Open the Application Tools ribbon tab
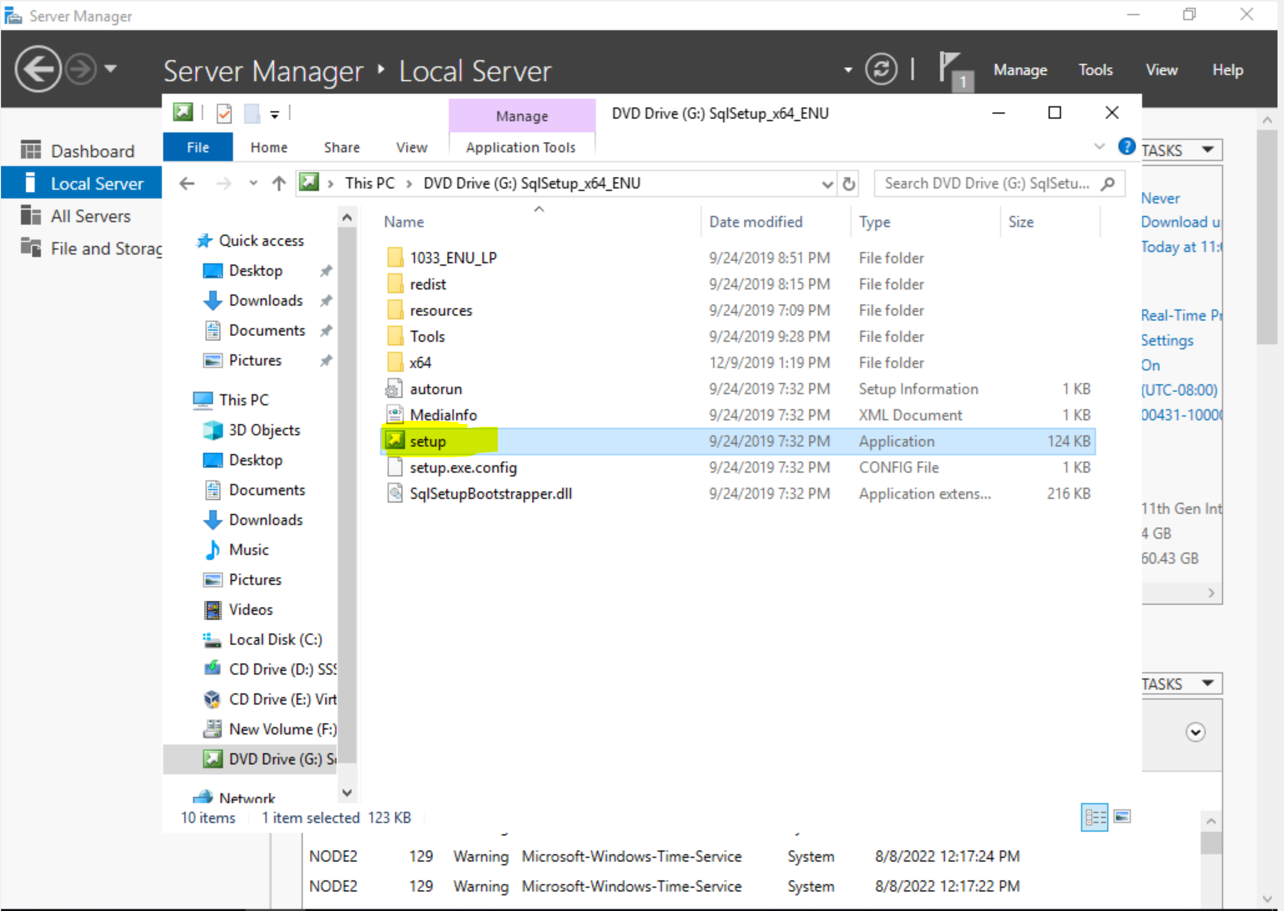1284x911 pixels. point(521,147)
